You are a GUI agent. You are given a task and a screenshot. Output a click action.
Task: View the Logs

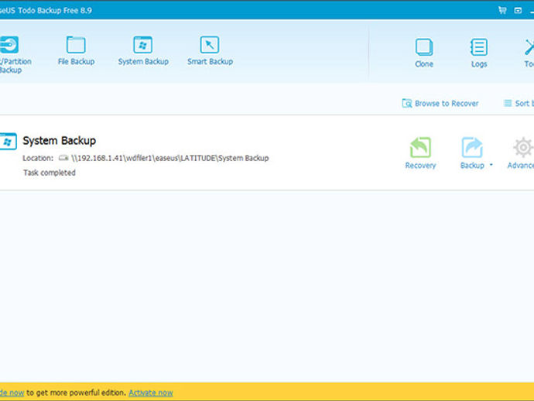click(479, 53)
